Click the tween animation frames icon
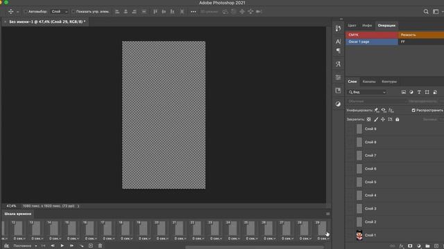This screenshot has height=249, width=444. click(x=81, y=246)
